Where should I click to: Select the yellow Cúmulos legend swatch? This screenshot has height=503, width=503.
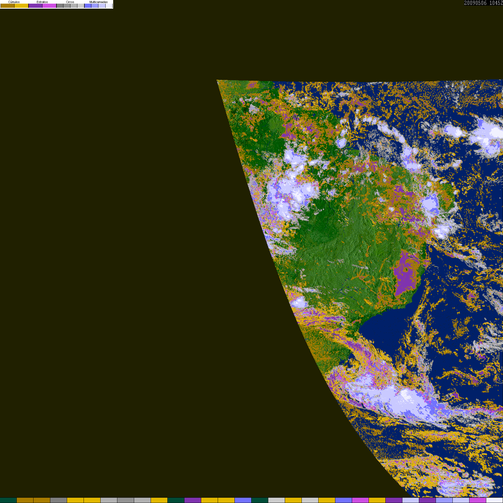(22, 6)
